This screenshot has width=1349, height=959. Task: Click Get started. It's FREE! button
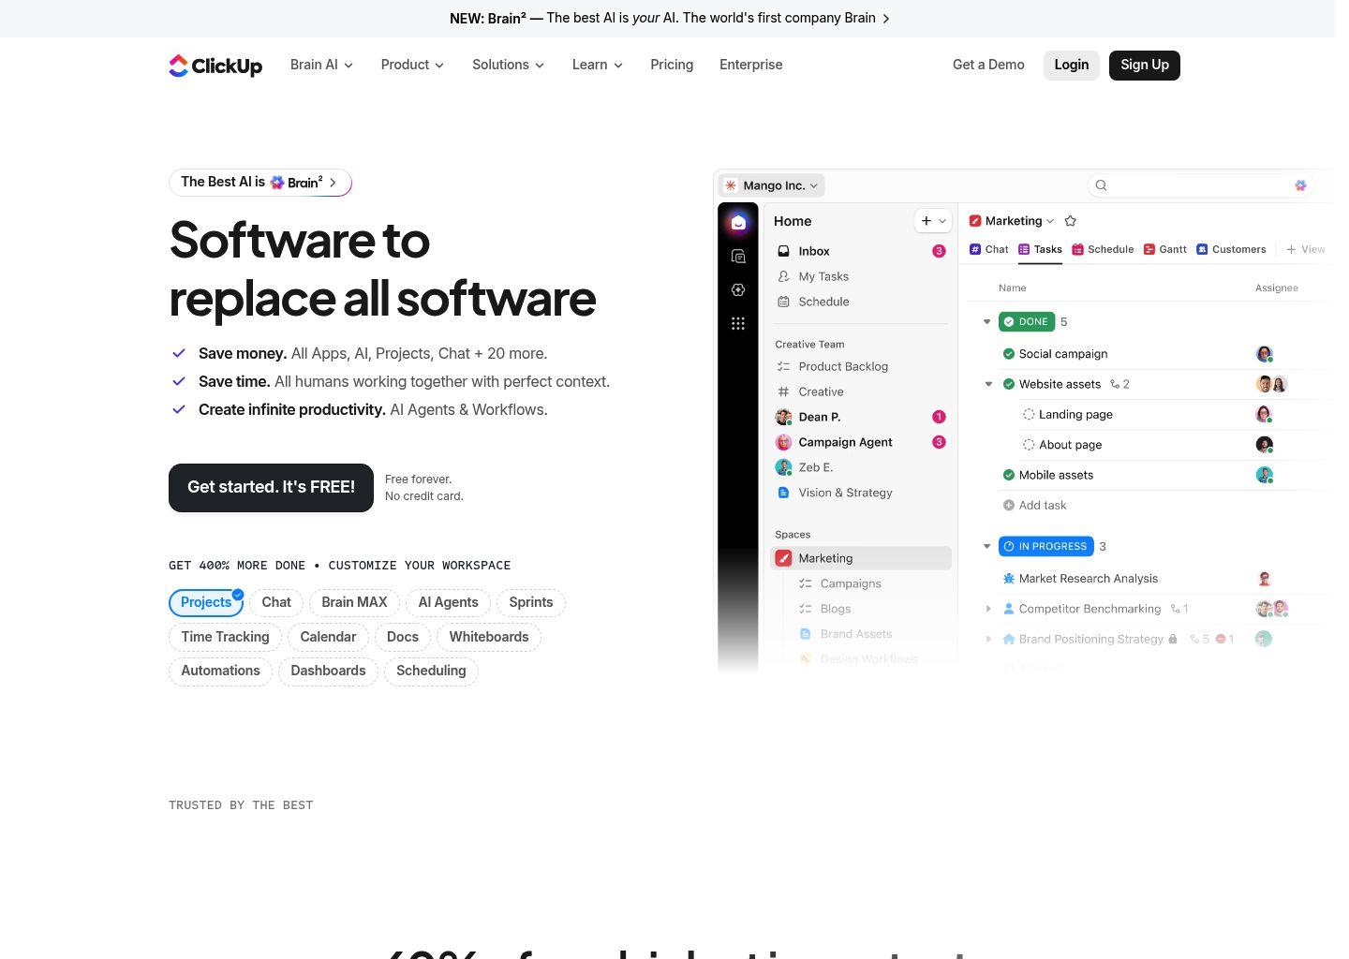[x=271, y=488]
